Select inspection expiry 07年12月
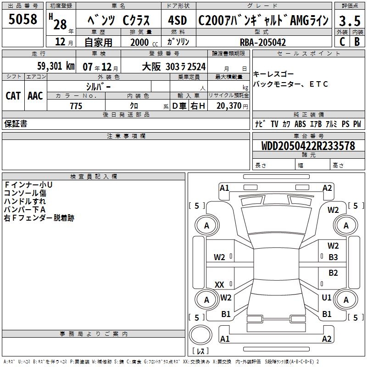Image resolution: width=367 pixels, height=367 pixels. tap(100, 67)
